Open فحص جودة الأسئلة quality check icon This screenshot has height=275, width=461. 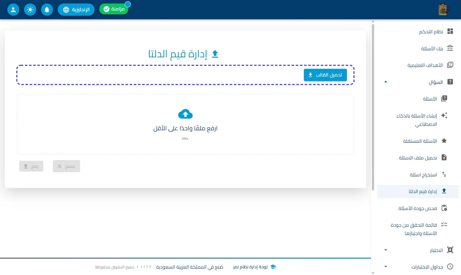click(444, 208)
